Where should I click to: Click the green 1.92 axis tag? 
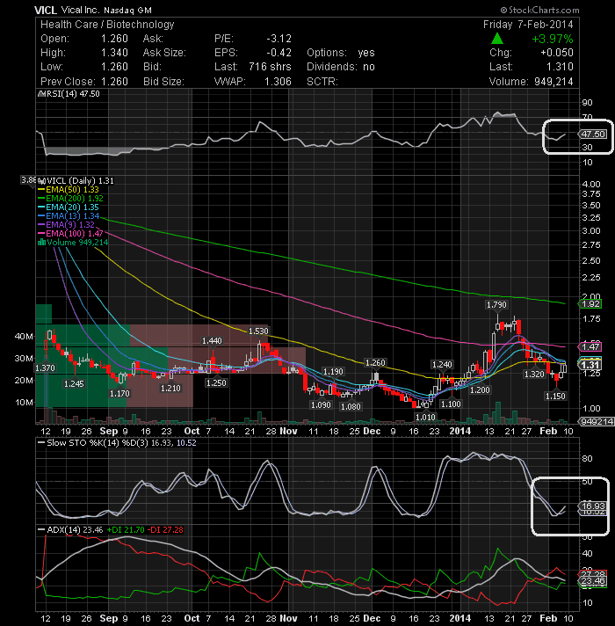coord(590,304)
